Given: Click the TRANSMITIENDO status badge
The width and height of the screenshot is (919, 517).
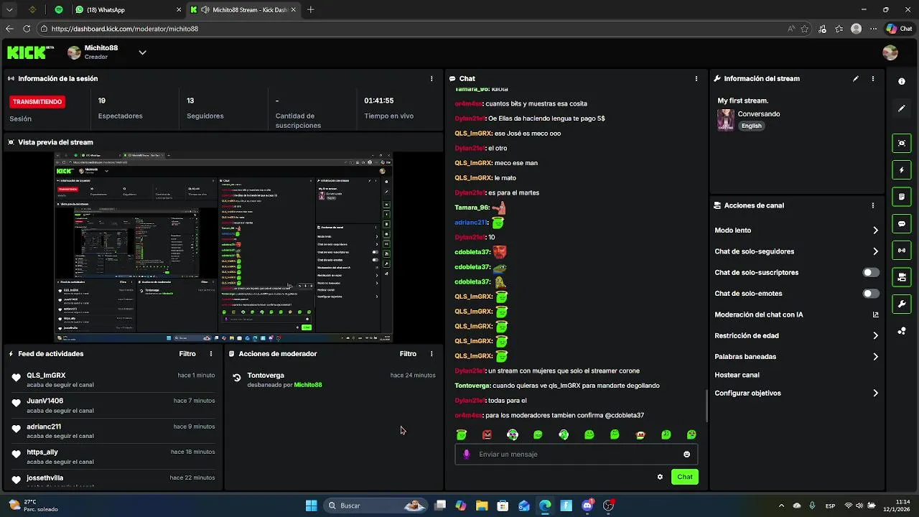Looking at the screenshot, I should (37, 102).
